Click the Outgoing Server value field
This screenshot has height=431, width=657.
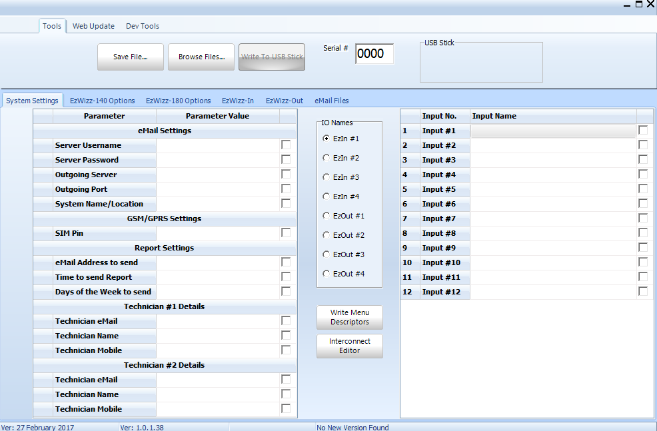(217, 175)
